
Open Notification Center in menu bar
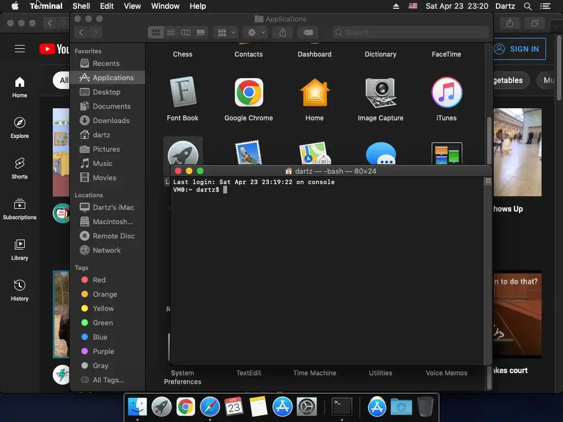[545, 6]
